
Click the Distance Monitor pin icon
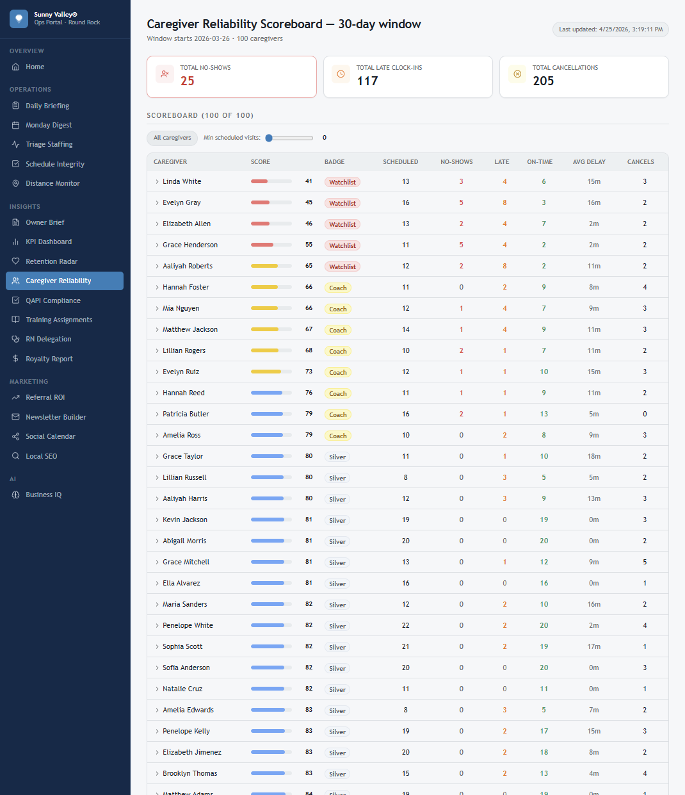pyautogui.click(x=16, y=184)
